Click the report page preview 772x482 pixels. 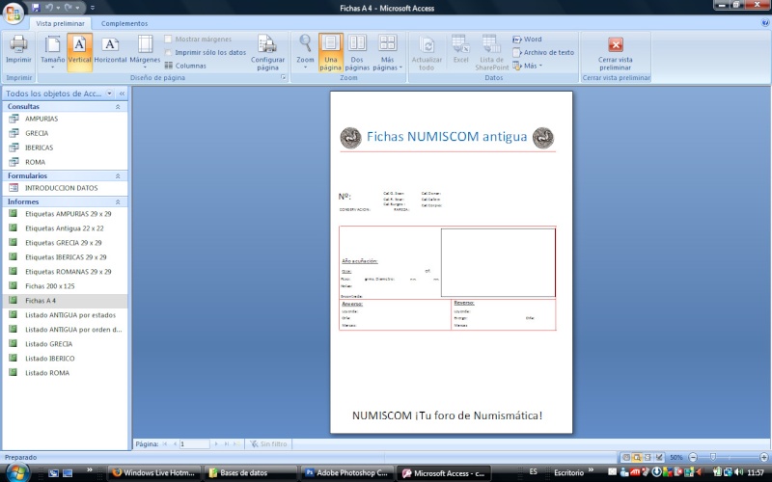tap(451, 262)
